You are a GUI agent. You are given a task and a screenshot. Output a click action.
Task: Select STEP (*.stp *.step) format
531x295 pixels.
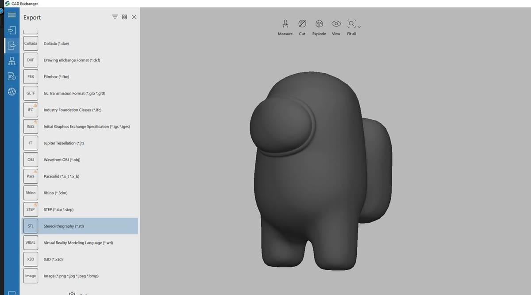click(80, 210)
